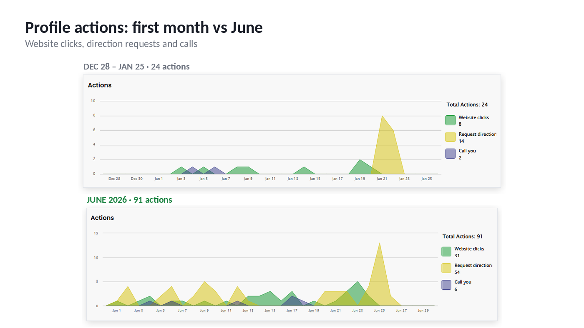Select the 'Jun 5' date label

[160, 311]
